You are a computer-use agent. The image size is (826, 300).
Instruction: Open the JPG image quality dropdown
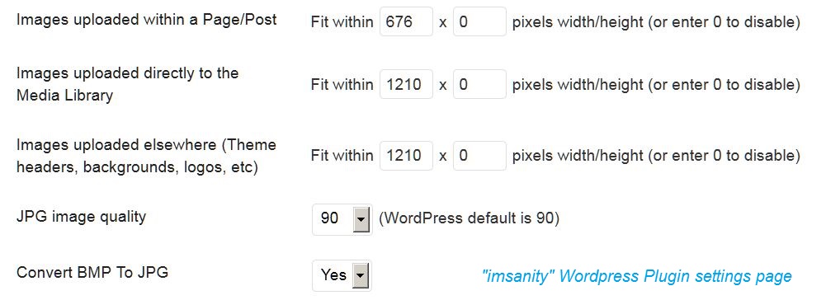coord(342,219)
